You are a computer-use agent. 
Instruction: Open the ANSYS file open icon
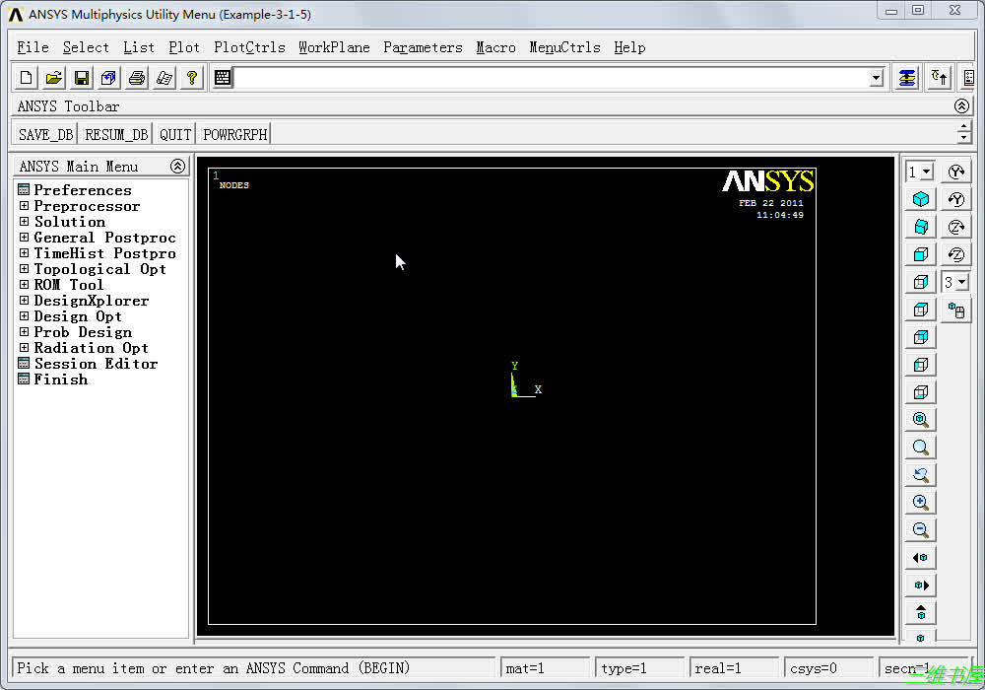coord(53,78)
